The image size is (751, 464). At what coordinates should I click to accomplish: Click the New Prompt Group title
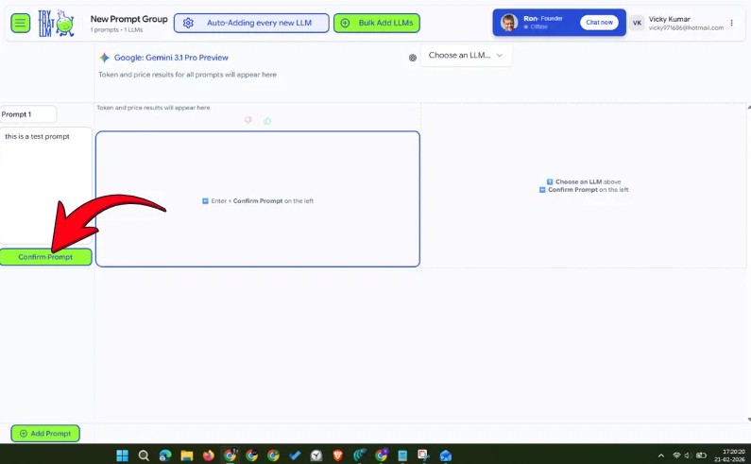tap(128, 18)
